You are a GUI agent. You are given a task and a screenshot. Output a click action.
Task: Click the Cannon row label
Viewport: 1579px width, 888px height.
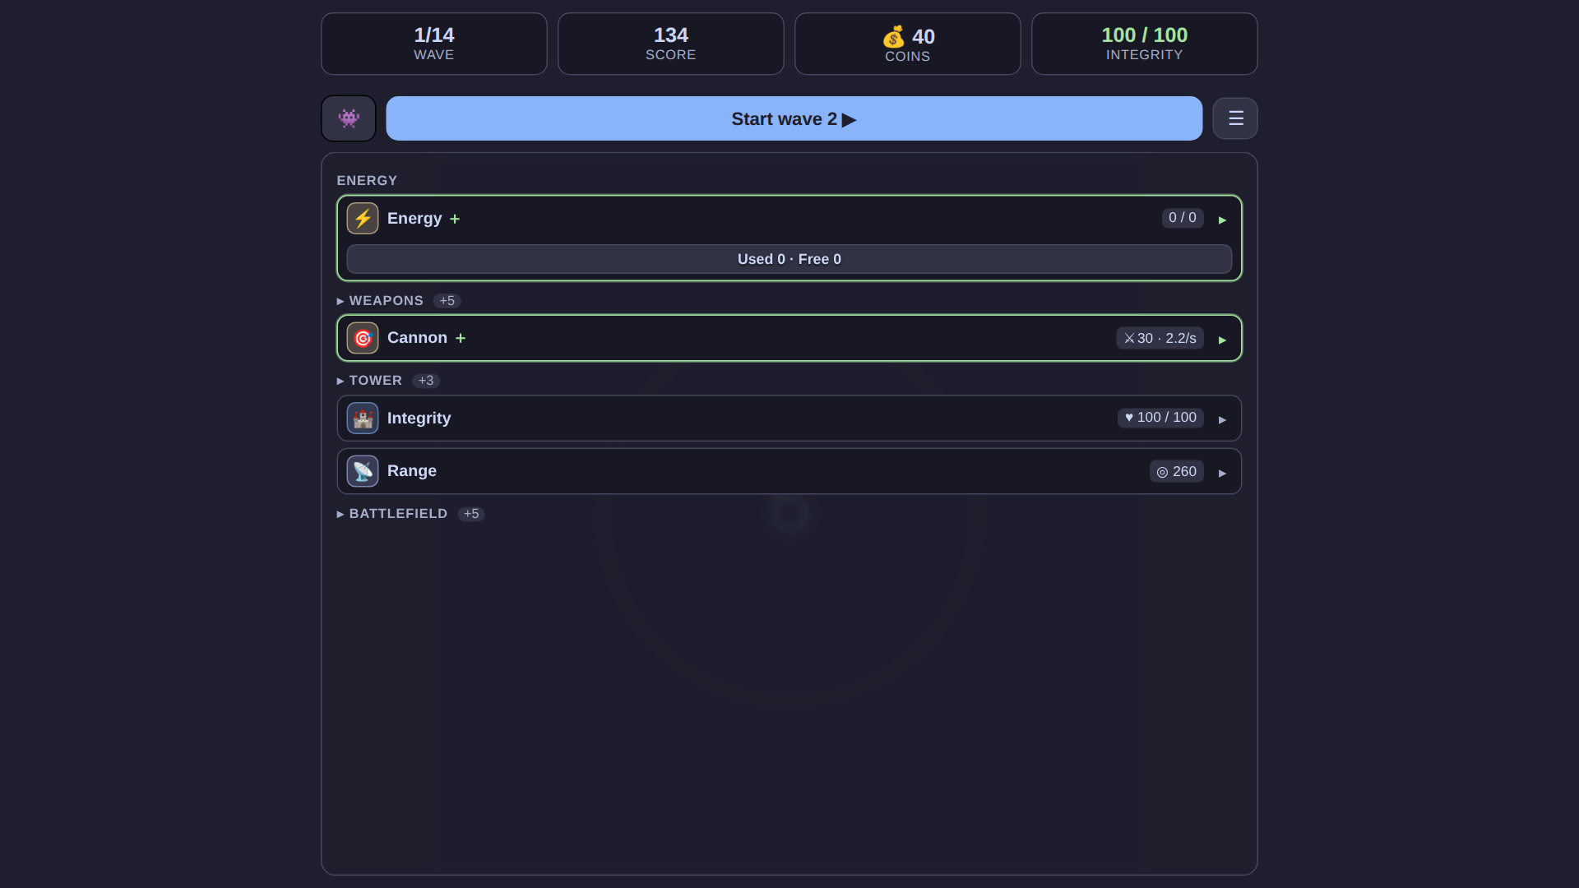click(417, 338)
